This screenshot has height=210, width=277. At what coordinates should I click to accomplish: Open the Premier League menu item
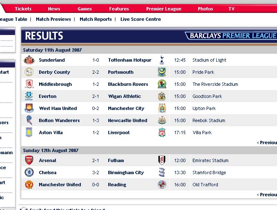[164, 9]
